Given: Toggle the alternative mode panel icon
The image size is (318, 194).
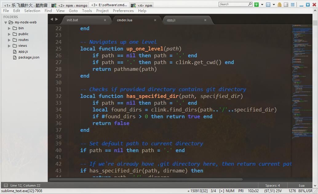Looking at the screenshot, I should point(286,5).
